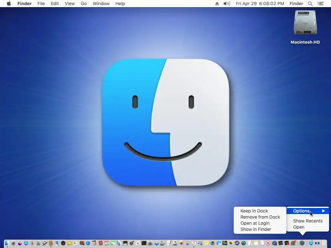Launch Maps from the Dock
This screenshot has height=248, width=331.
click(76, 243)
